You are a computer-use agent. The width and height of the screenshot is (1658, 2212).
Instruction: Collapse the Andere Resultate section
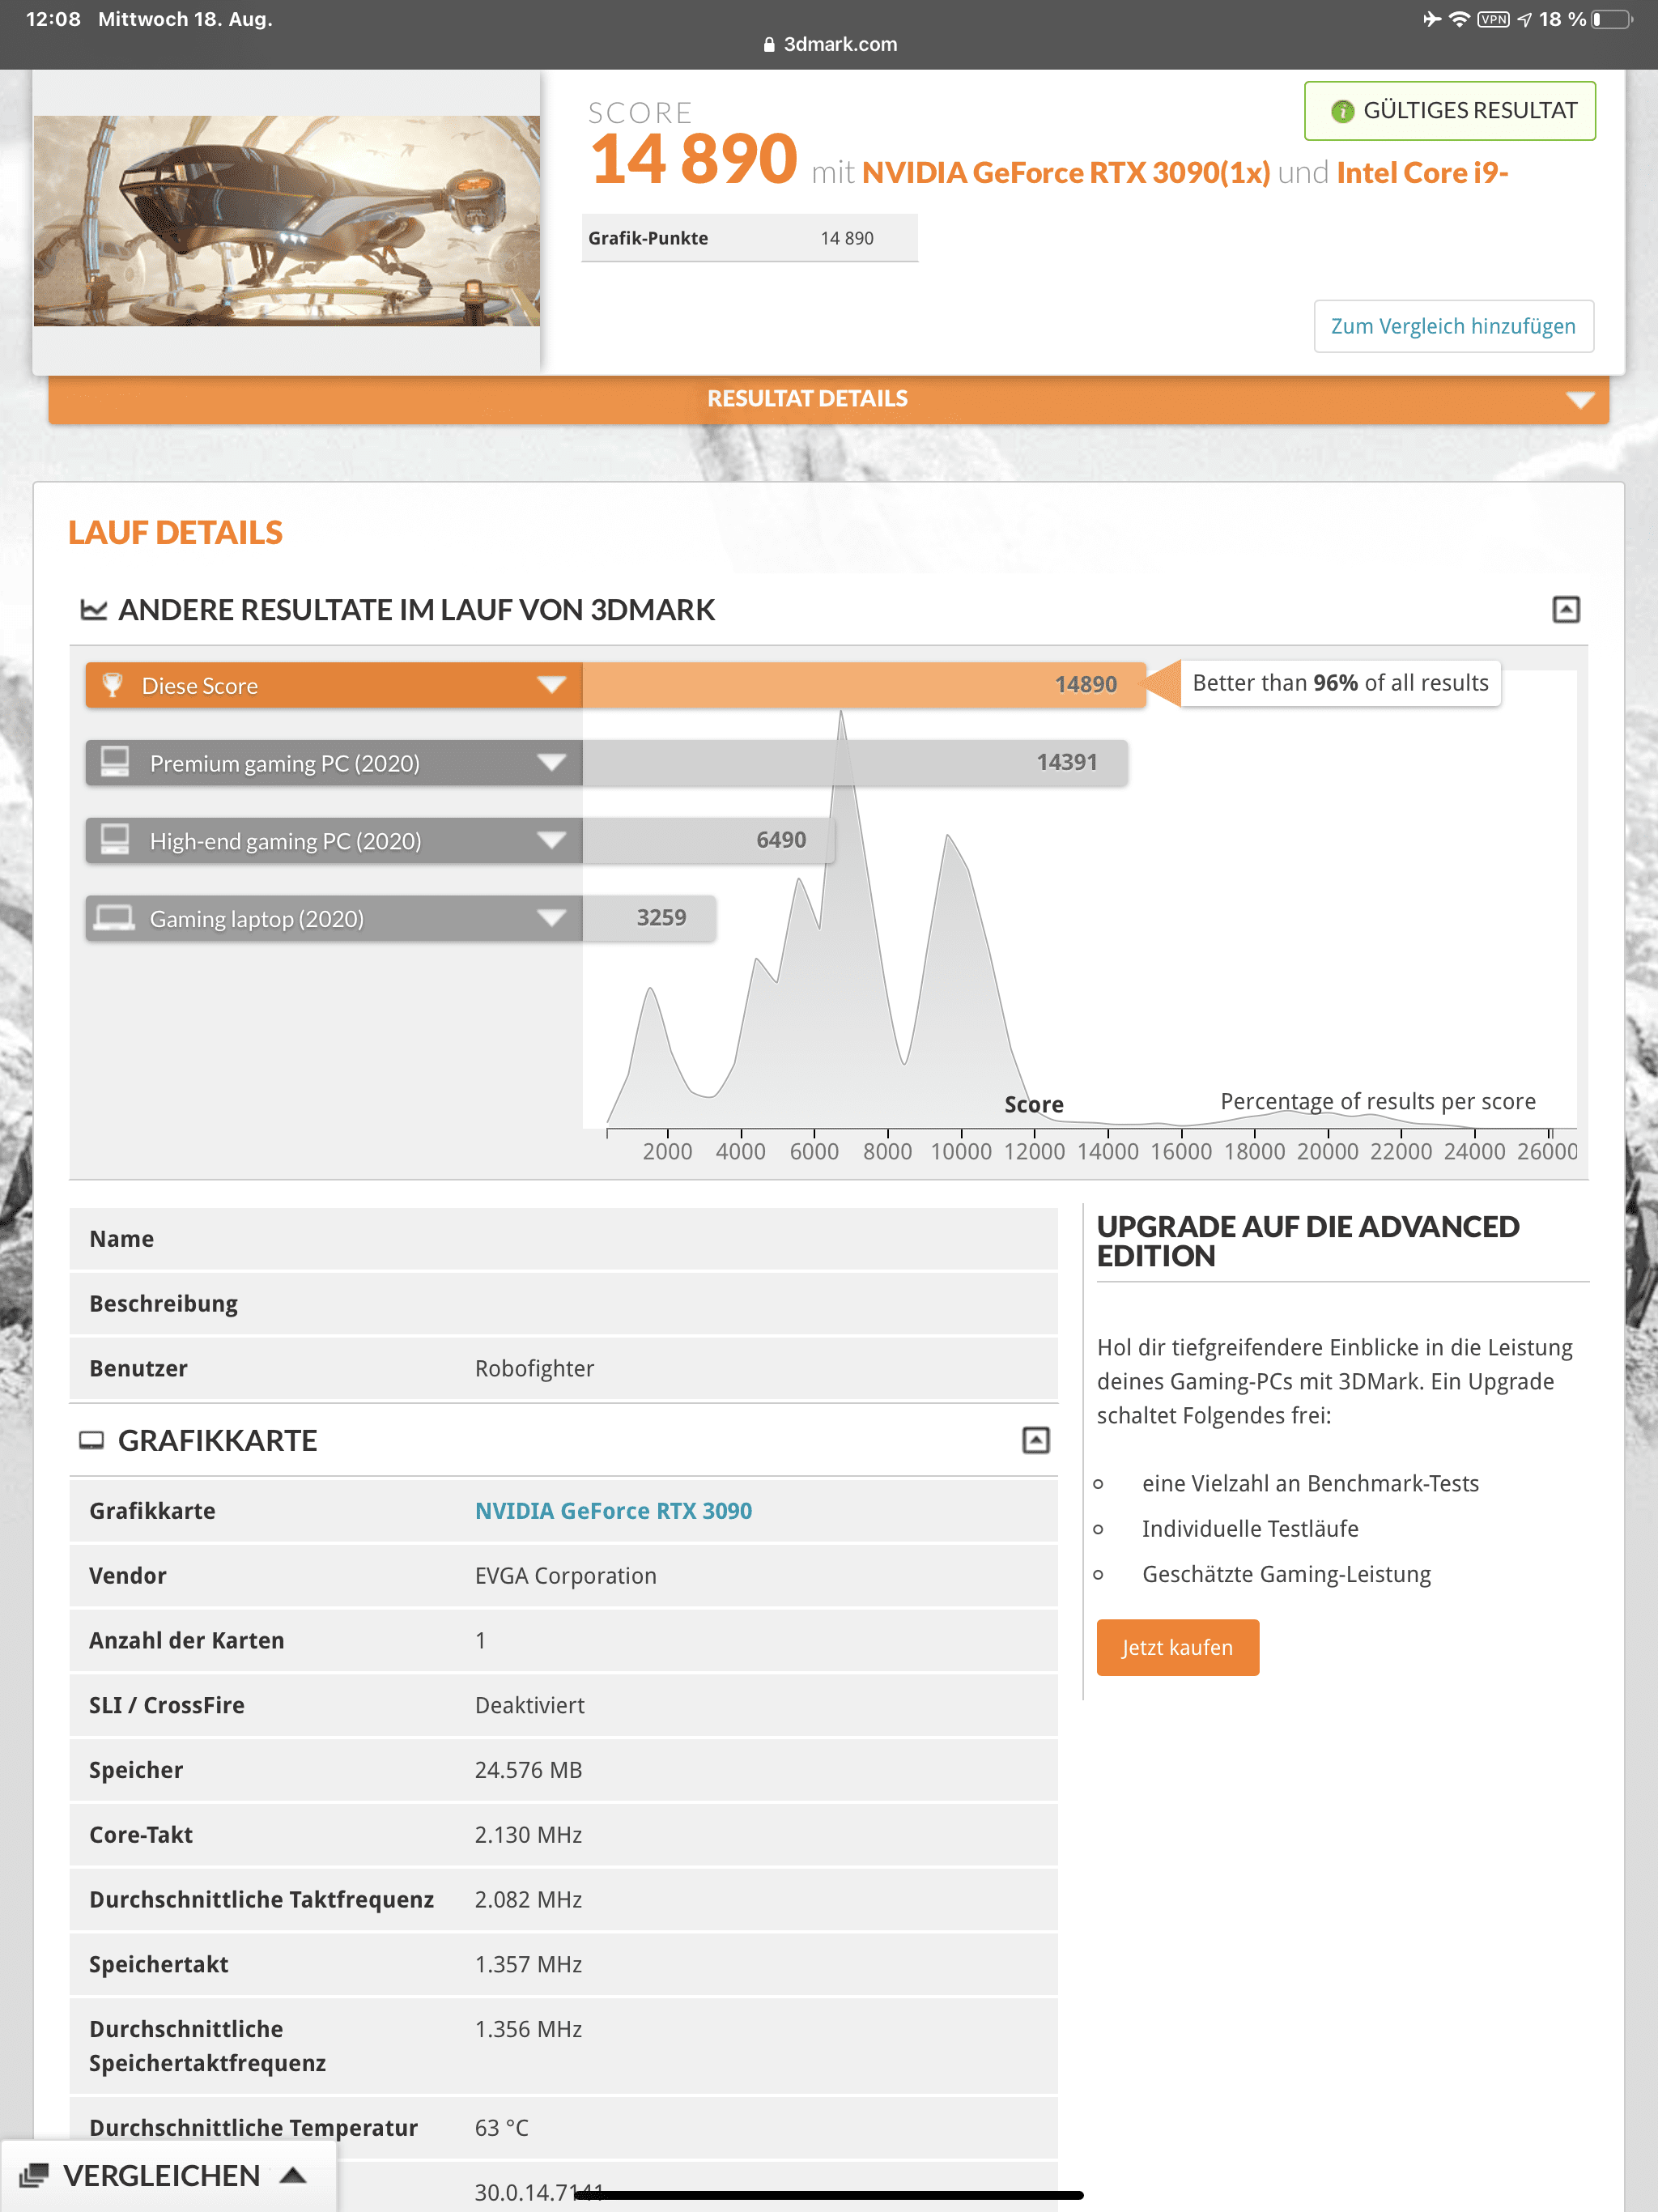coord(1565,609)
